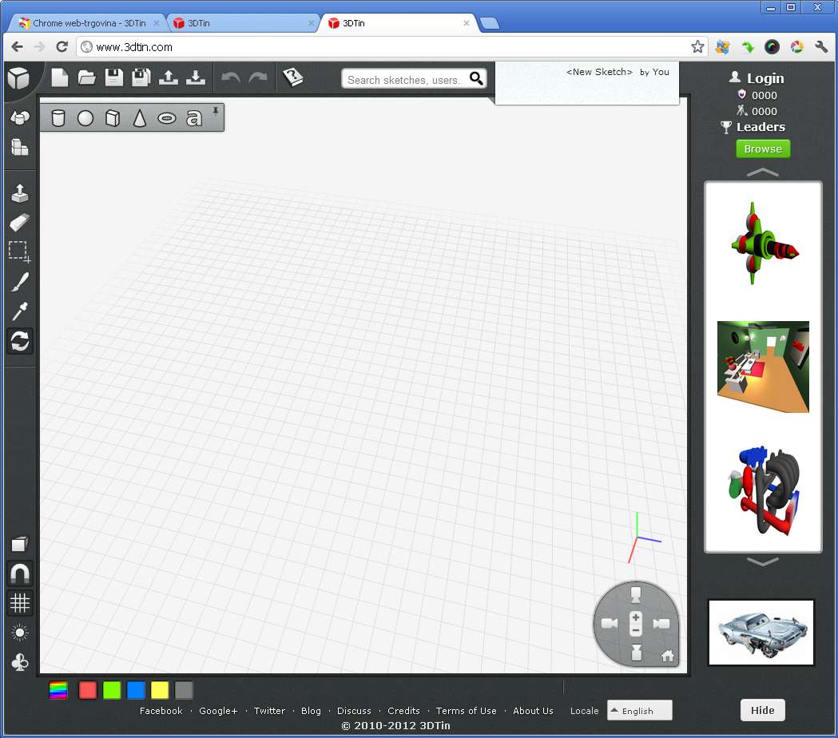Click the upload import icon
The image size is (838, 738).
169,77
